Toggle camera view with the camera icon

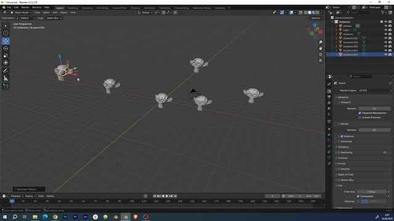[x=320, y=55]
